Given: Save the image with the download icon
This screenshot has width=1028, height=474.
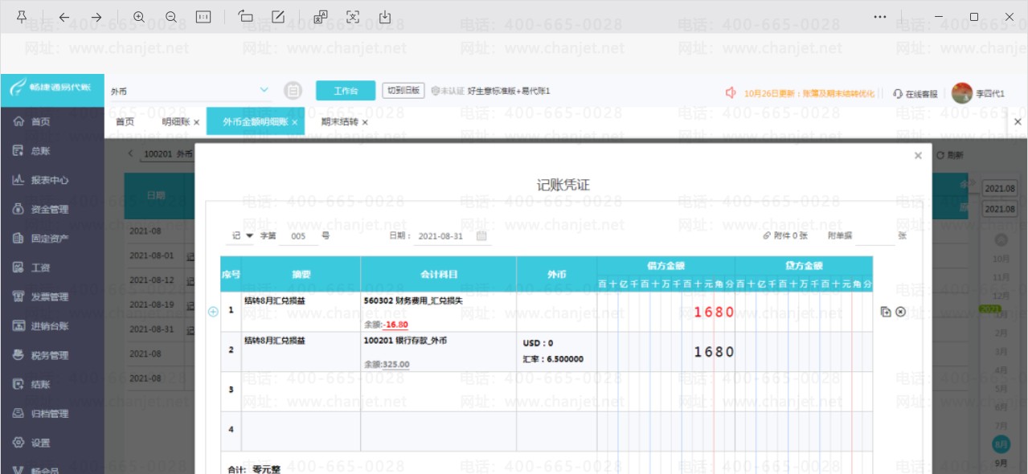Looking at the screenshot, I should point(385,17).
